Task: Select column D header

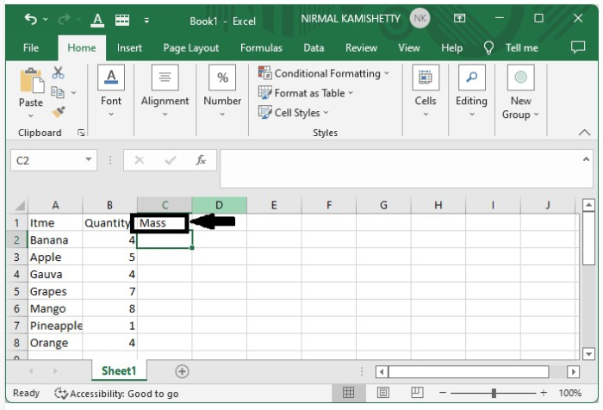Action: point(219,205)
